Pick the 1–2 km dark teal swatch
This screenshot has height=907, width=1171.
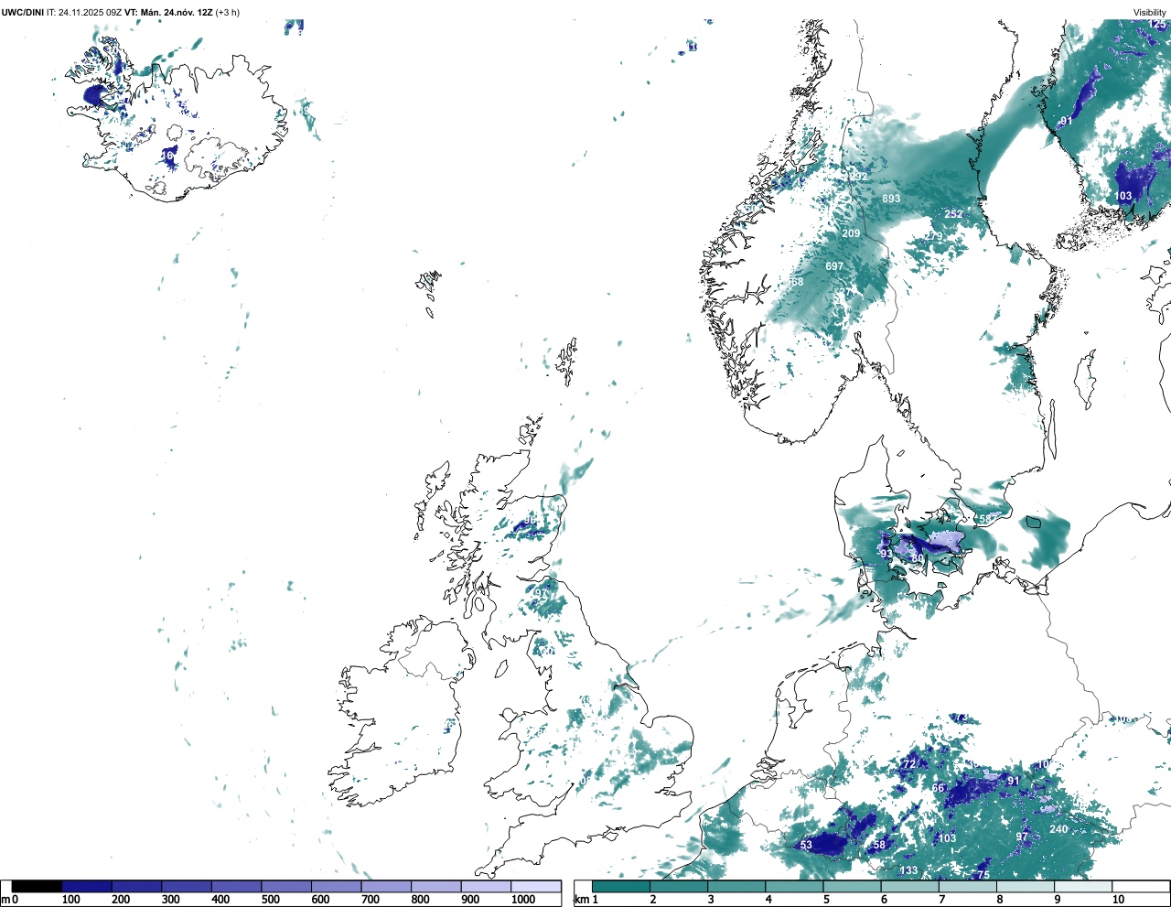pos(621,886)
